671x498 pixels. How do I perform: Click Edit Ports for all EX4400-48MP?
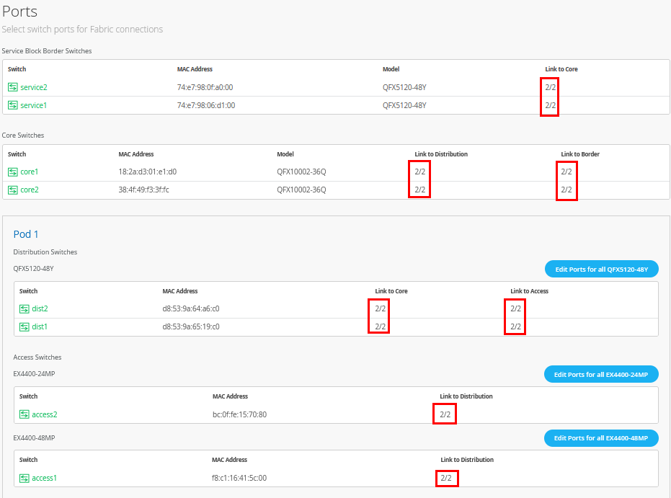pos(601,437)
